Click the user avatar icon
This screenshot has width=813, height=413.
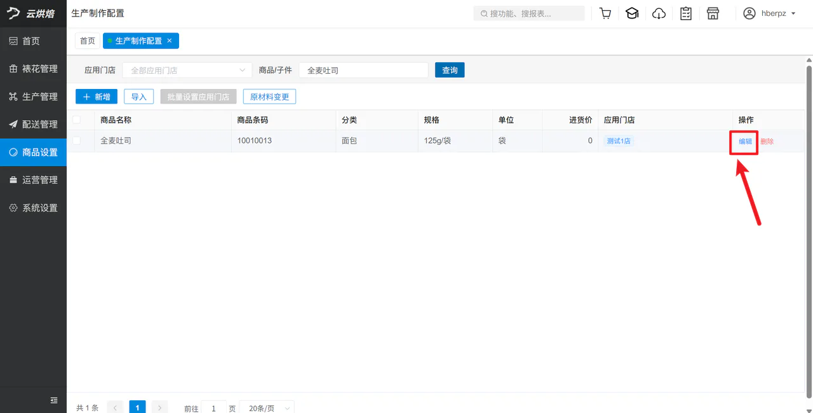pos(749,13)
